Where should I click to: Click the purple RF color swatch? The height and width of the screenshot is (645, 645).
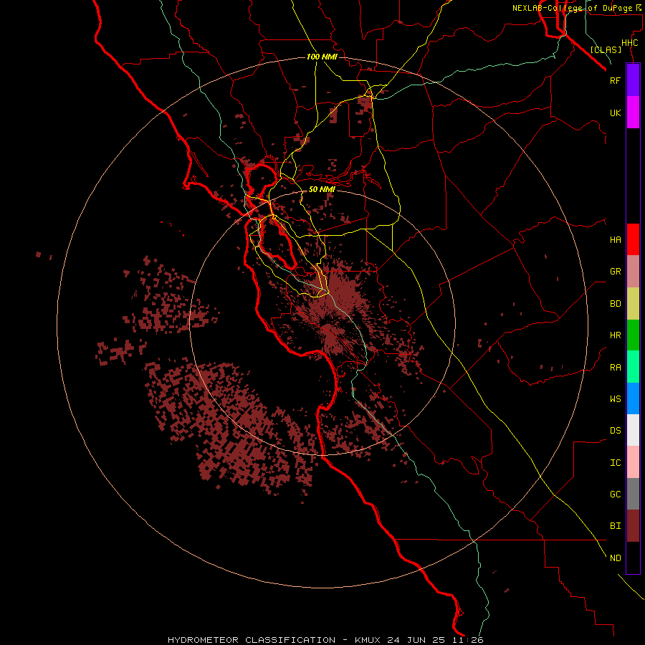tap(633, 80)
